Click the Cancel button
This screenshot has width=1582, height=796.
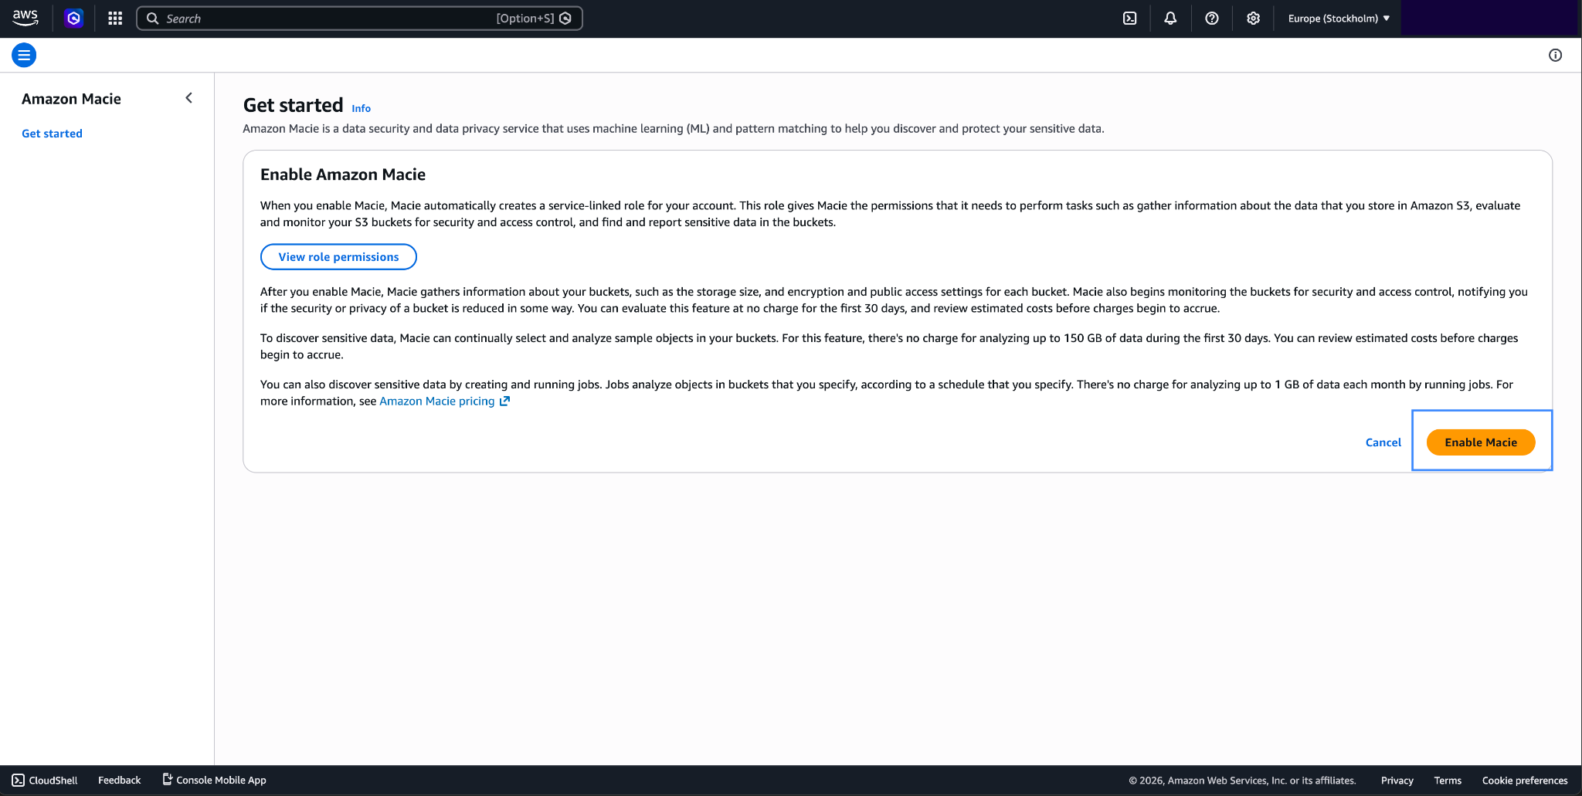click(1383, 442)
